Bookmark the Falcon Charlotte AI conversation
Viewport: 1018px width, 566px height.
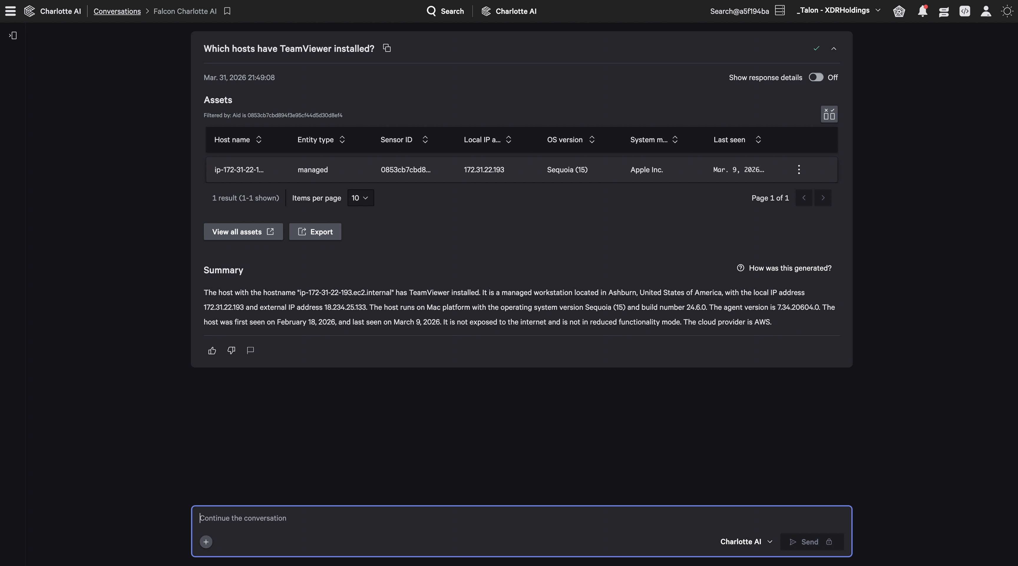[227, 11]
